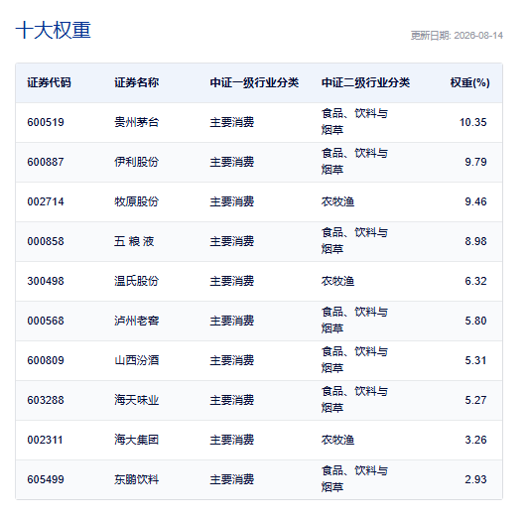Screen dimensions: 528x520
Task: Click 食品、饮料与烟草 in the 山西汾酒 row
Action: coord(354,360)
